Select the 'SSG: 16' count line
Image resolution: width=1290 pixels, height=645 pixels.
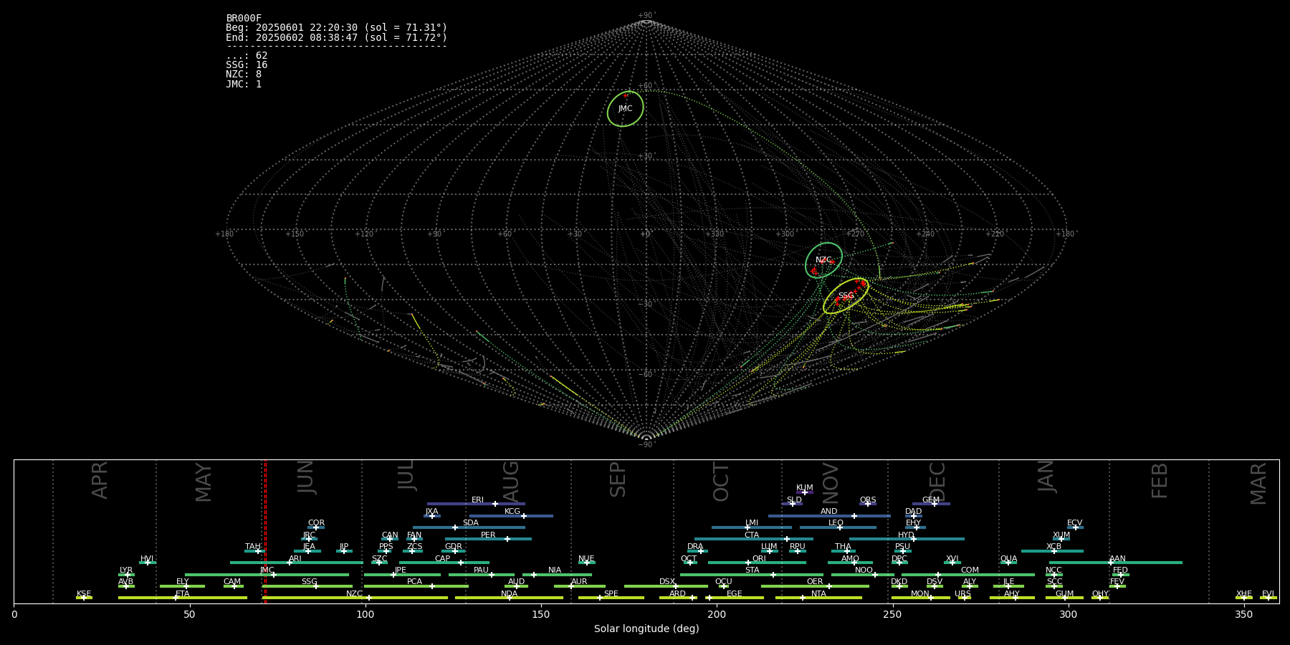tap(247, 65)
